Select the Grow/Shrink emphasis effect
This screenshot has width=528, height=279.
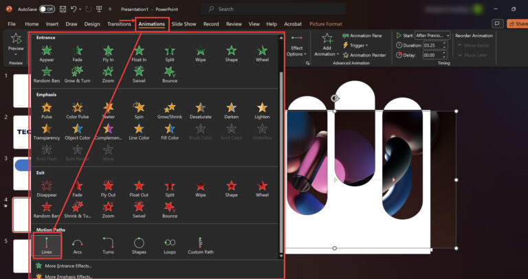170,111
